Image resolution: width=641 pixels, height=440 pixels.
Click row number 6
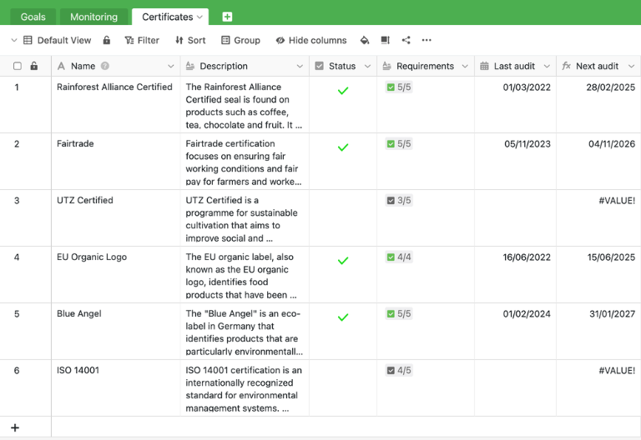17,371
